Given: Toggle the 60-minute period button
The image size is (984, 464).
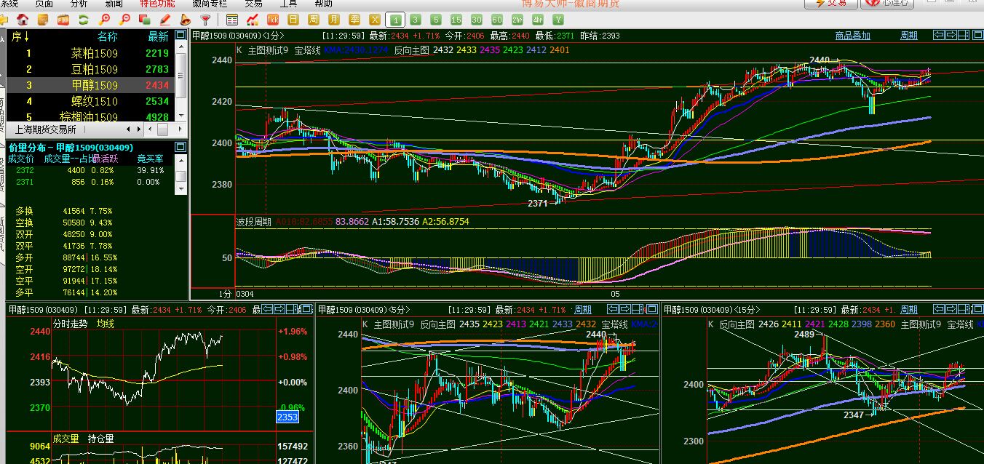Looking at the screenshot, I should pos(496,20).
